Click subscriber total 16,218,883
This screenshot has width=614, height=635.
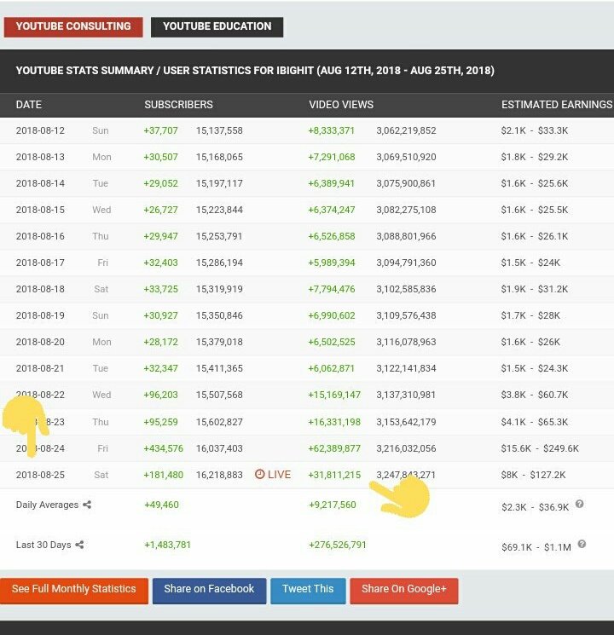[x=219, y=475]
